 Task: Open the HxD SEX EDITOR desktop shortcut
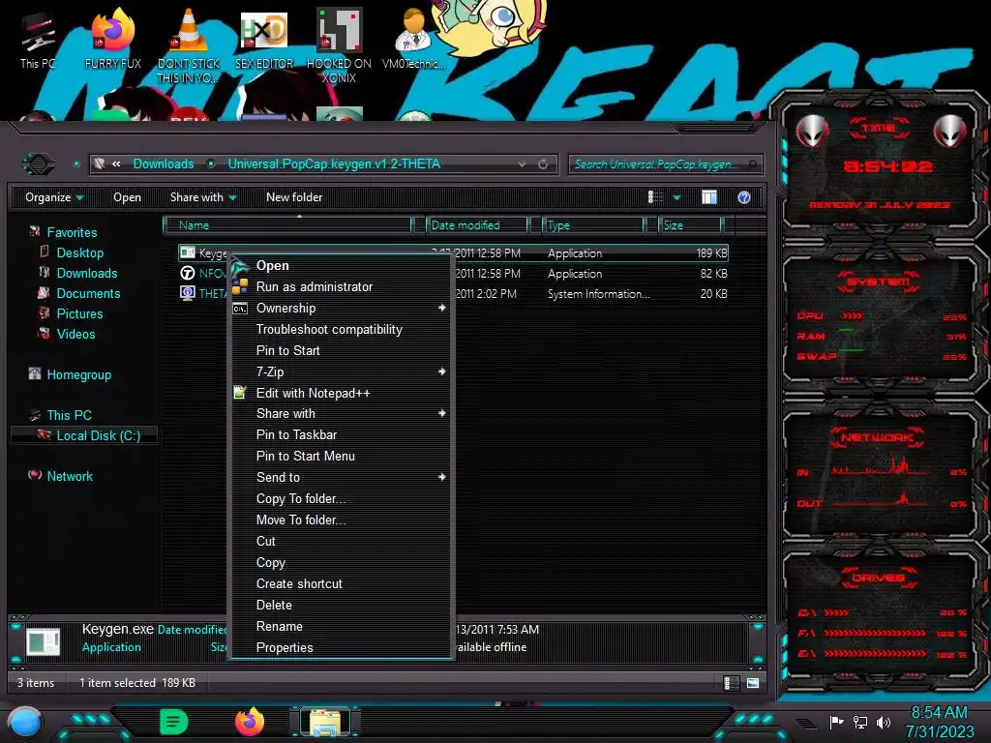click(264, 40)
